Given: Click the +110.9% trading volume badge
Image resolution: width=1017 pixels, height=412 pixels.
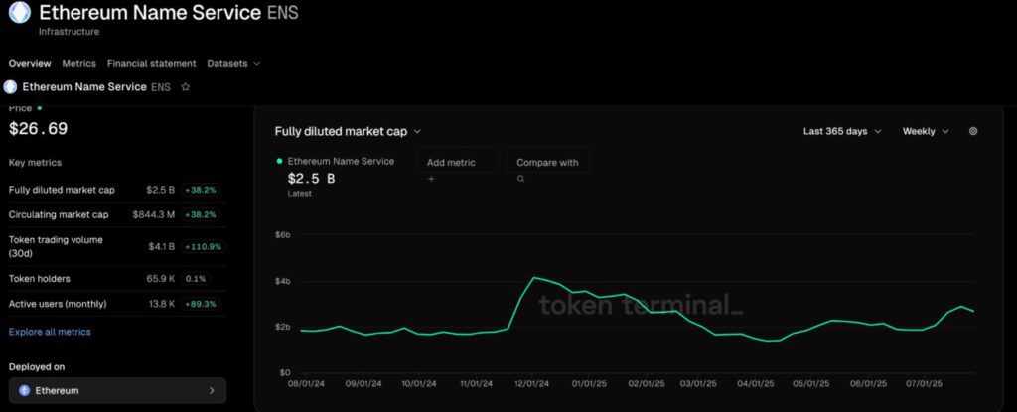Looking at the screenshot, I should point(204,246).
